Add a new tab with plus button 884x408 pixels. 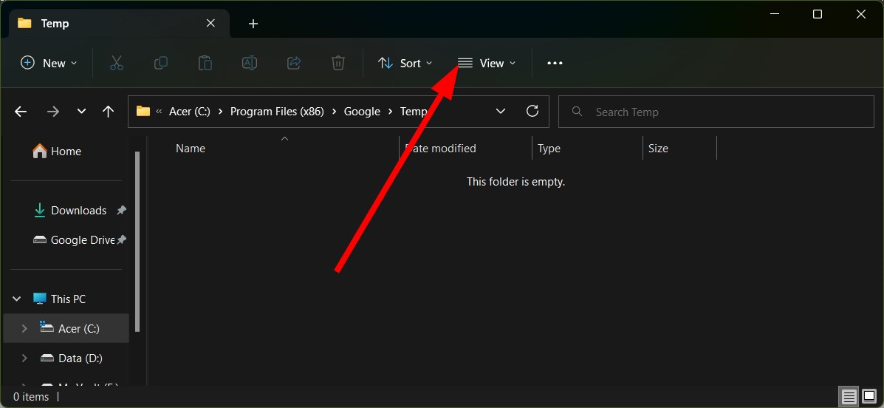click(x=254, y=24)
